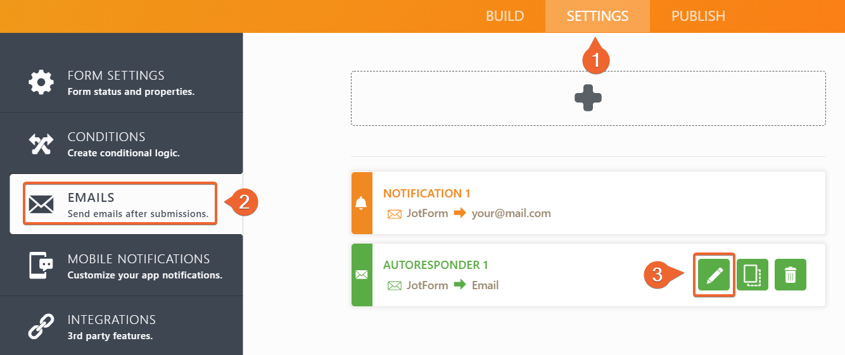The height and width of the screenshot is (355, 845).
Task: Click the Mobile Notifications phone icon
Action: 42,266
